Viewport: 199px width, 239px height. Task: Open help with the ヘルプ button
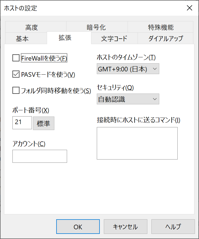[x=173, y=227]
